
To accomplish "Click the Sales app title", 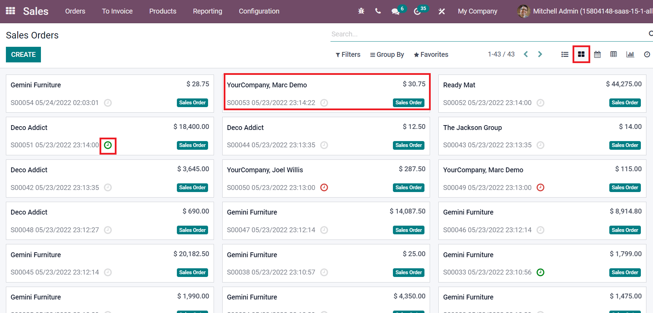I will [x=36, y=11].
